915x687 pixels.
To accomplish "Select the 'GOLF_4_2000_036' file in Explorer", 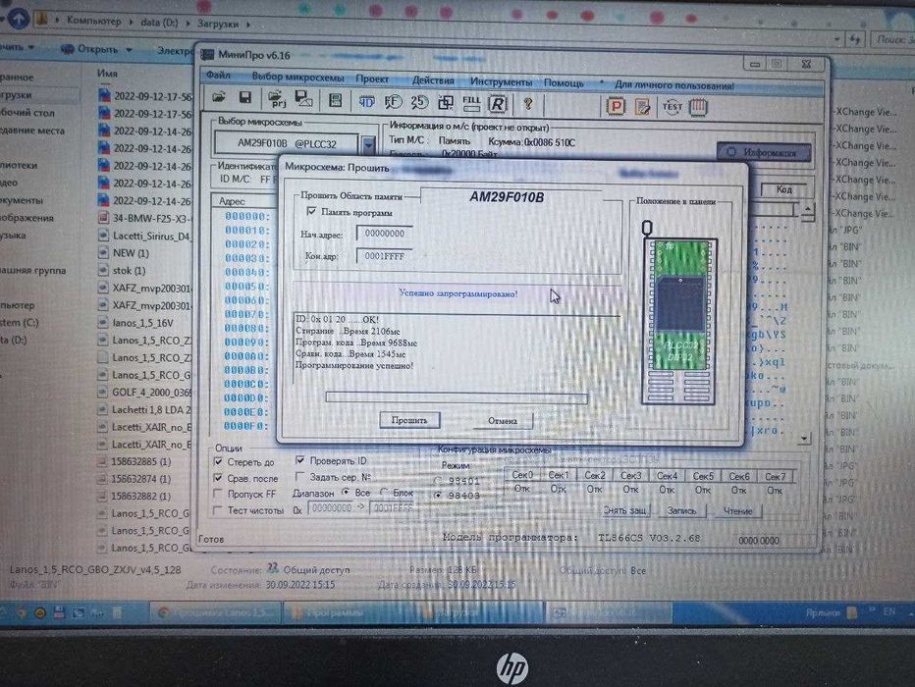I will pos(144,392).
